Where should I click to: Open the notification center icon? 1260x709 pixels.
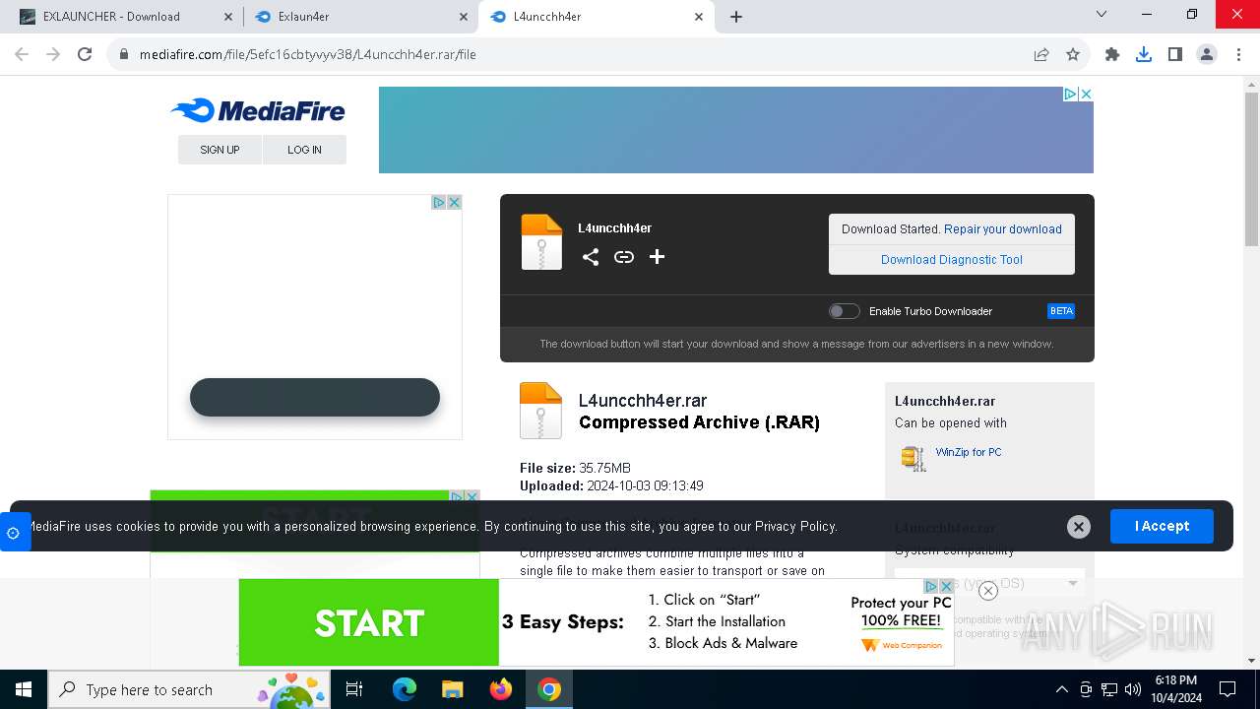[1228, 689]
